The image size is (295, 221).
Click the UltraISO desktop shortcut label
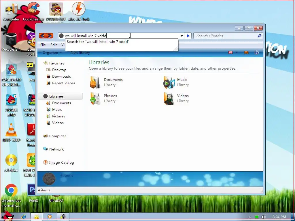[x=56, y=201]
